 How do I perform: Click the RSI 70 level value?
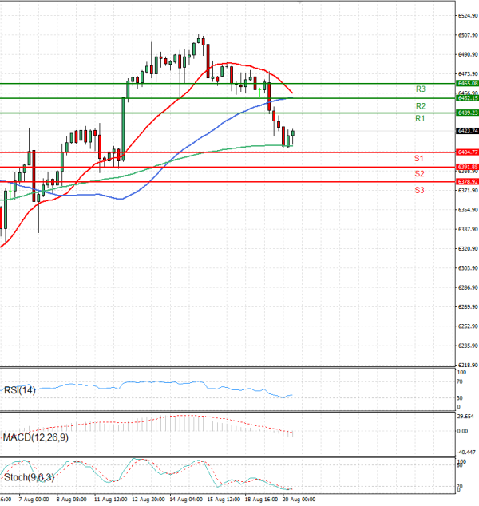pos(460,382)
